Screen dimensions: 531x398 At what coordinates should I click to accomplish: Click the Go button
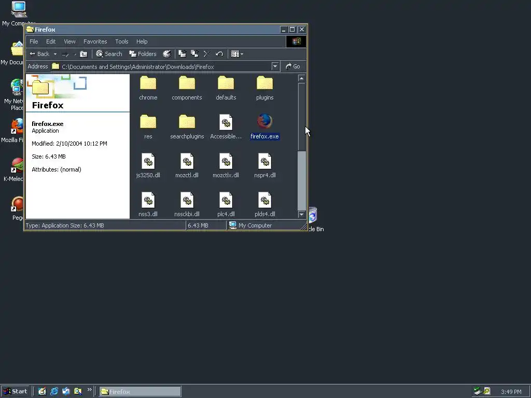point(293,66)
